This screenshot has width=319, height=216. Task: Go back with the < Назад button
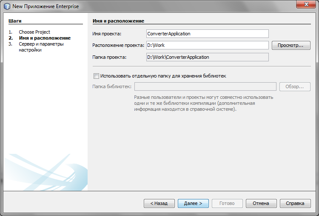click(159, 203)
